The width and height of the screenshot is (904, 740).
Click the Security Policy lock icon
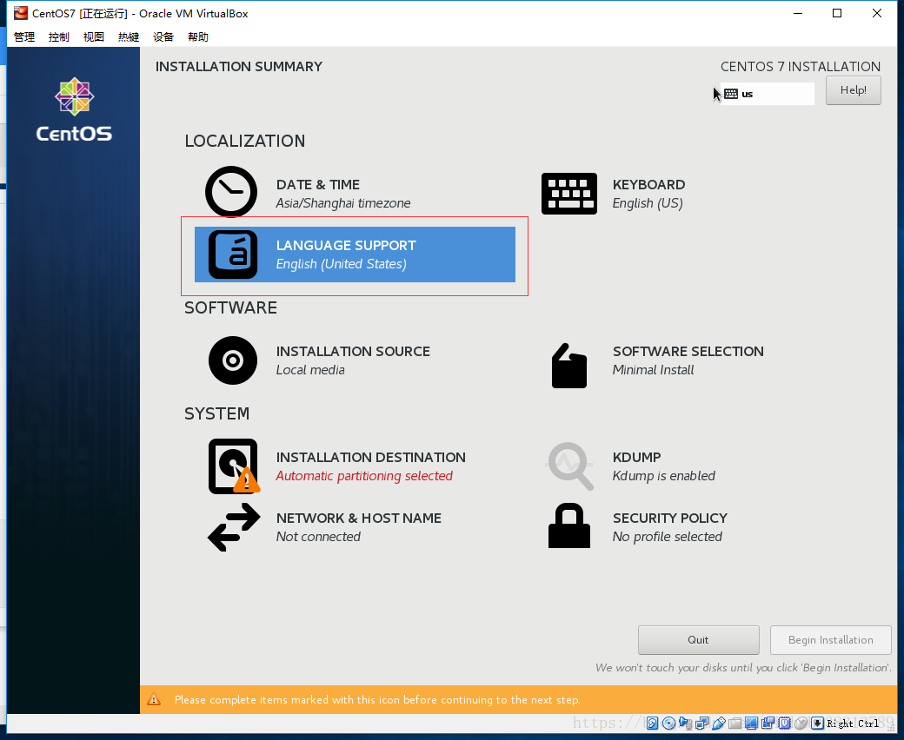pyautogui.click(x=569, y=525)
